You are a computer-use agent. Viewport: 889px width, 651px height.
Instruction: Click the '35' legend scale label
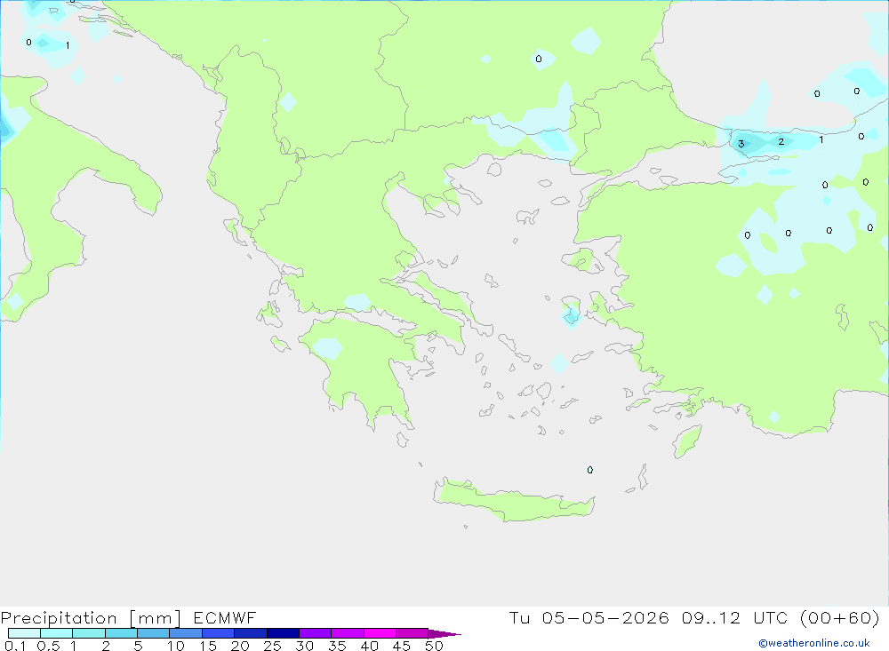pyautogui.click(x=337, y=646)
